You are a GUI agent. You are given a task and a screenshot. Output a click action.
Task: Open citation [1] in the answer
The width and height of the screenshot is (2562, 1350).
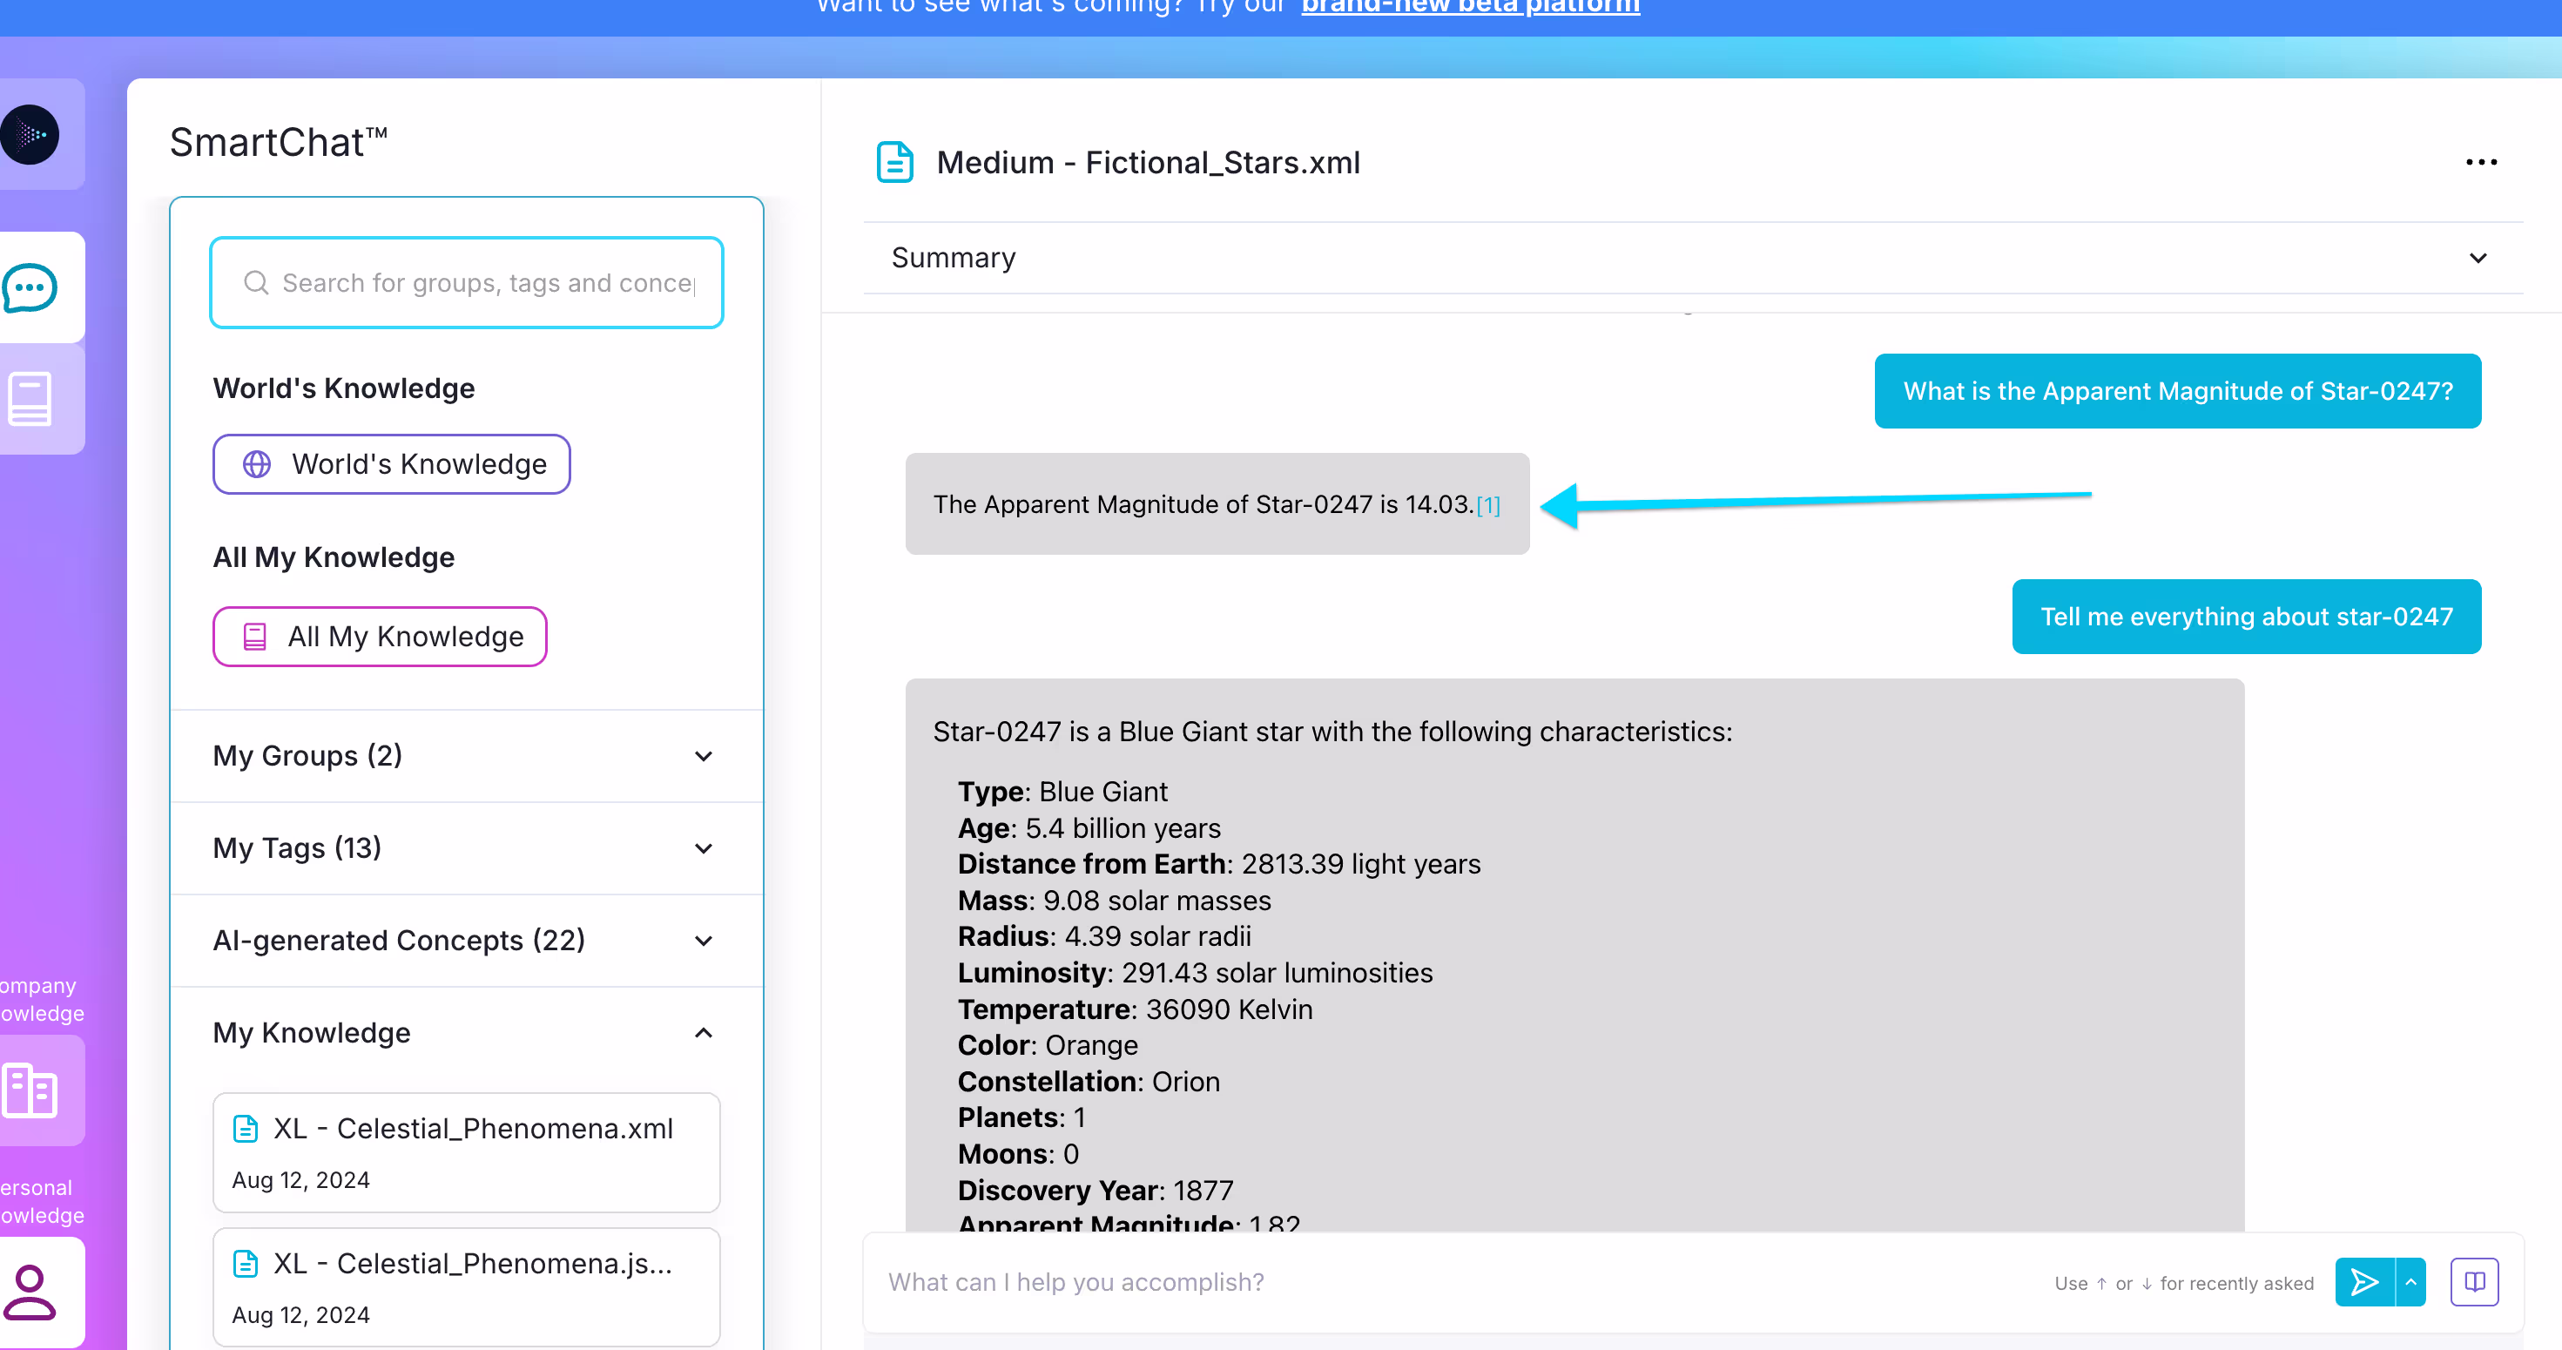(x=1489, y=505)
